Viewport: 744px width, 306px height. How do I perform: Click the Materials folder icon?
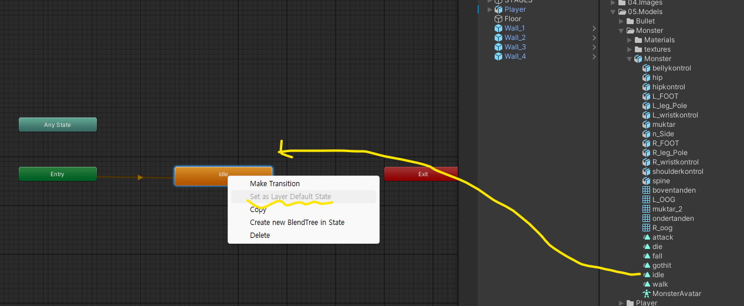click(x=638, y=40)
